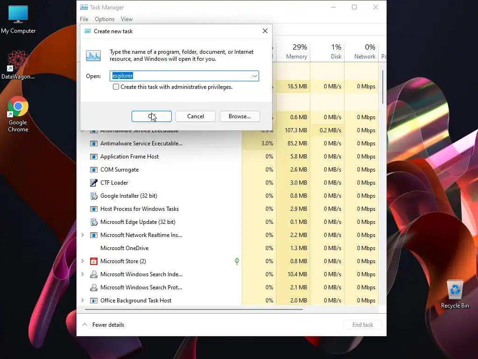478x359 pixels.
Task: Click 3.0% CPU value
Action: click(267, 143)
